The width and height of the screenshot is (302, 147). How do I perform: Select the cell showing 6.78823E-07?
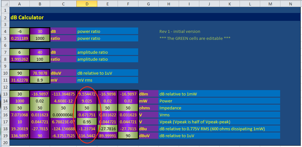(63, 122)
